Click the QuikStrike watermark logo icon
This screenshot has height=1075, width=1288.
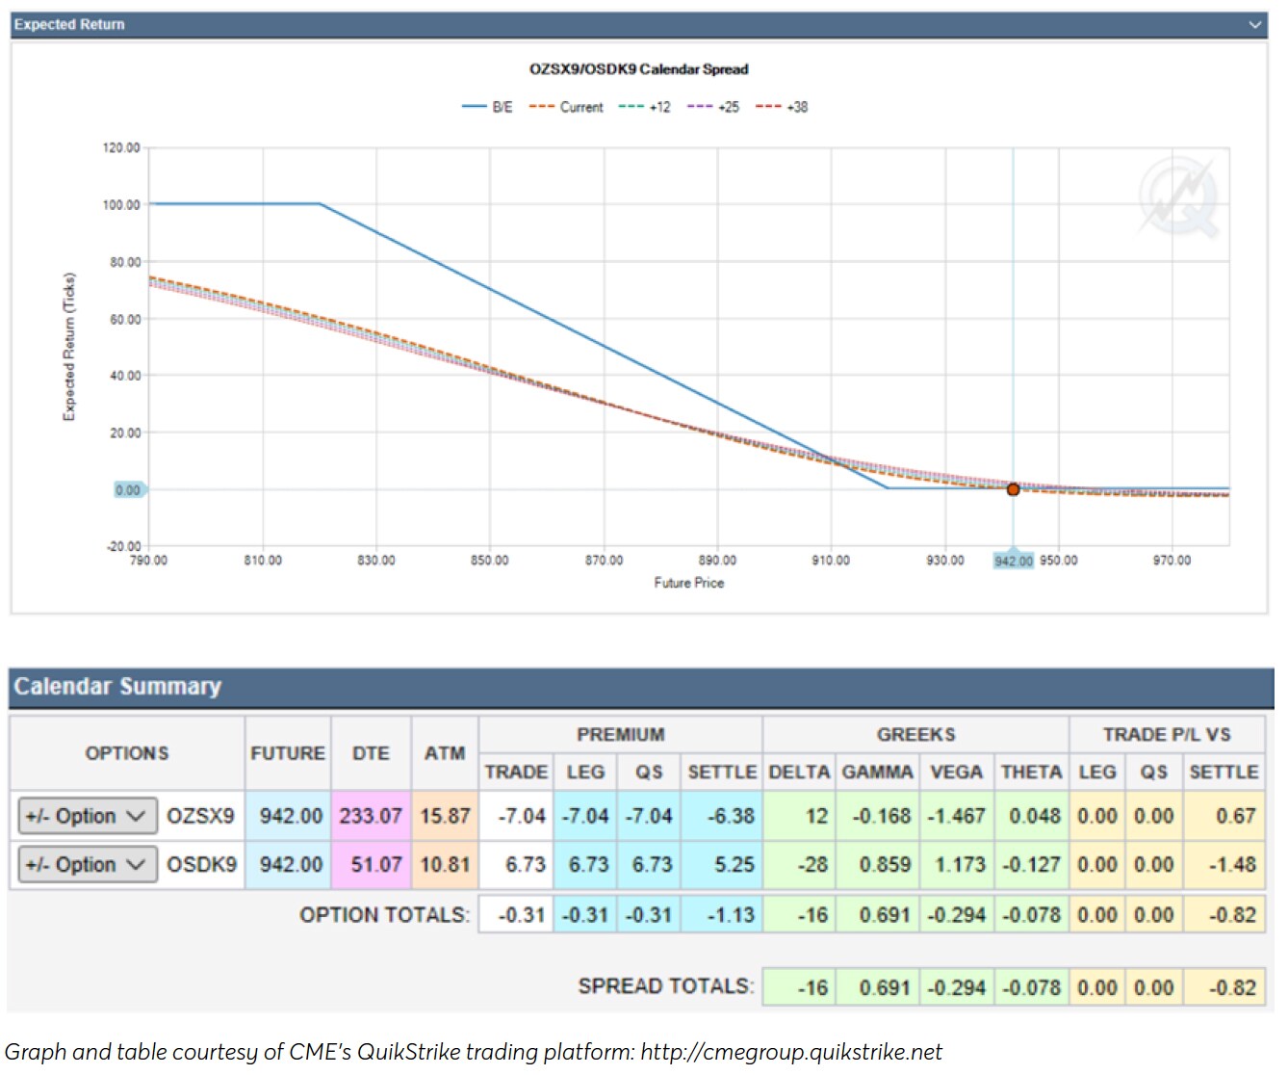(1179, 199)
